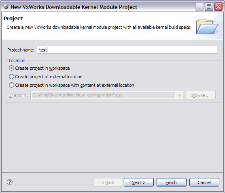Click Finish to create project
This screenshot has width=225, height=193.
click(x=172, y=182)
